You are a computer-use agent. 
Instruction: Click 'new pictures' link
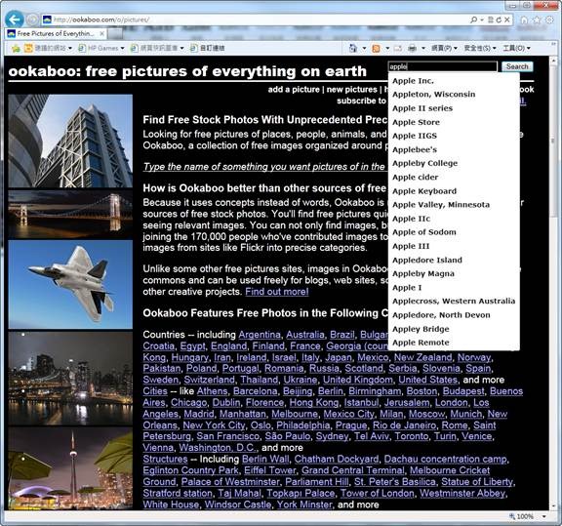tap(352, 90)
